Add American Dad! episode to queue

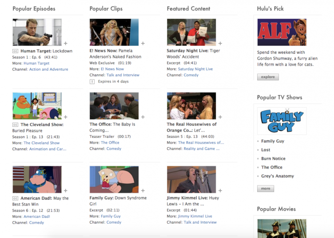(65, 191)
